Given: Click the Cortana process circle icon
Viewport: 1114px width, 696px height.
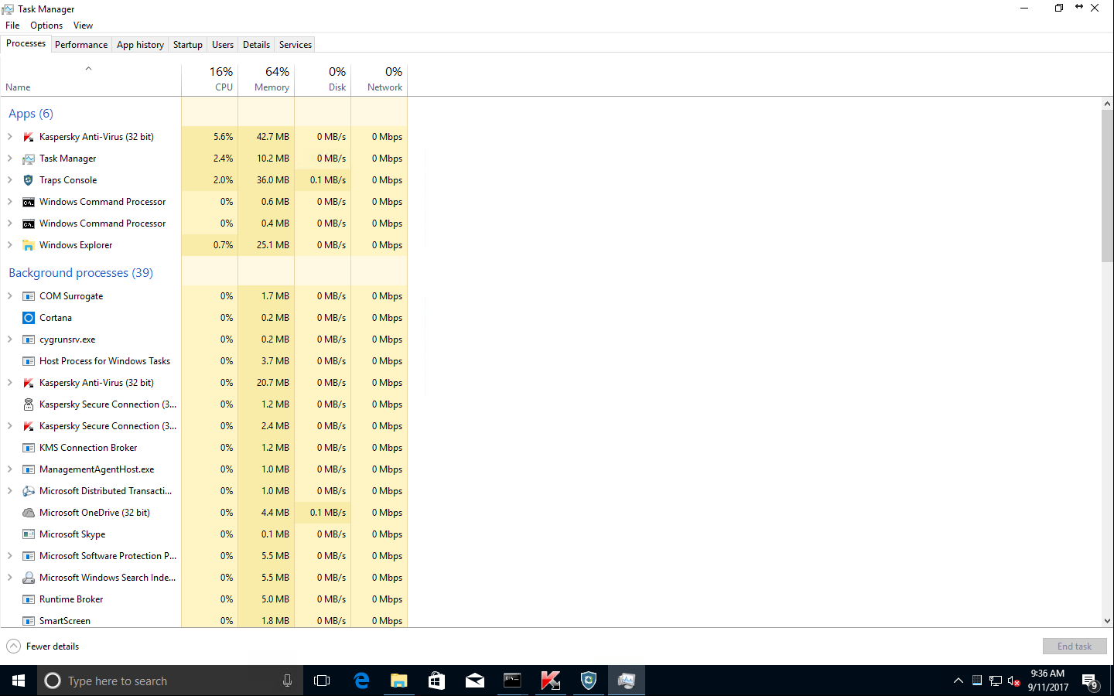Looking at the screenshot, I should (29, 318).
